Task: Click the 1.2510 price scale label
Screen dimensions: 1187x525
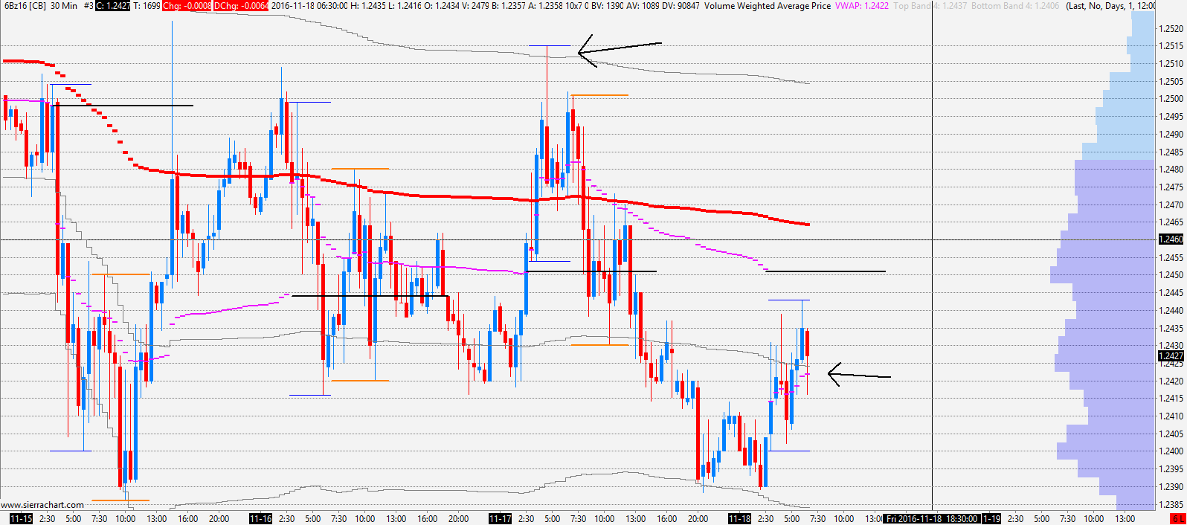Action: pyautogui.click(x=1171, y=64)
